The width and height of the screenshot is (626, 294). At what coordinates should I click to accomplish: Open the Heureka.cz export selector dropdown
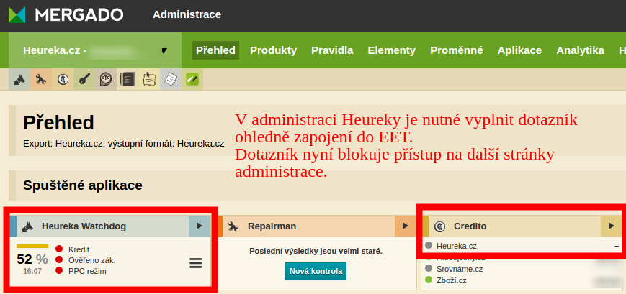tap(95, 50)
